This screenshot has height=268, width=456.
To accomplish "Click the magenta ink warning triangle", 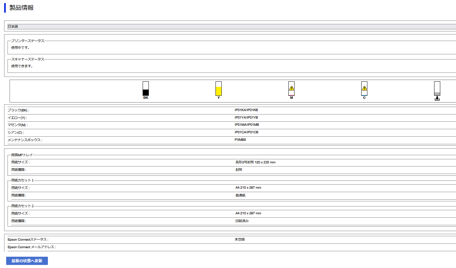I will 291,88.
